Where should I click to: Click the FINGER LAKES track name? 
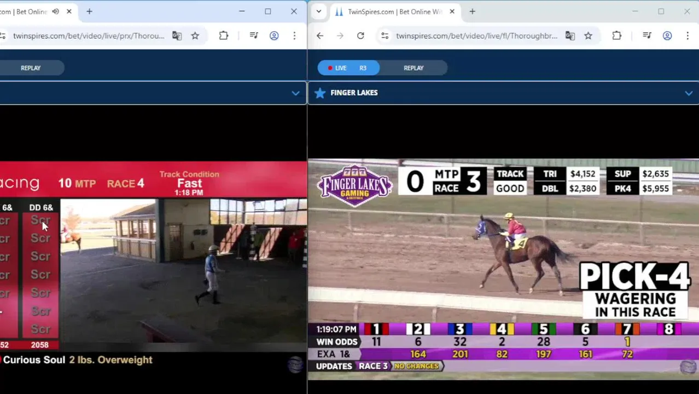click(x=354, y=93)
